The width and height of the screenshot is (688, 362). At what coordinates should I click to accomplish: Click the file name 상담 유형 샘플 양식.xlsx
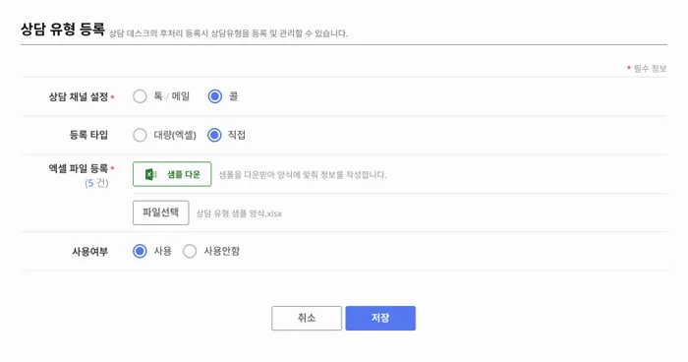point(239,213)
